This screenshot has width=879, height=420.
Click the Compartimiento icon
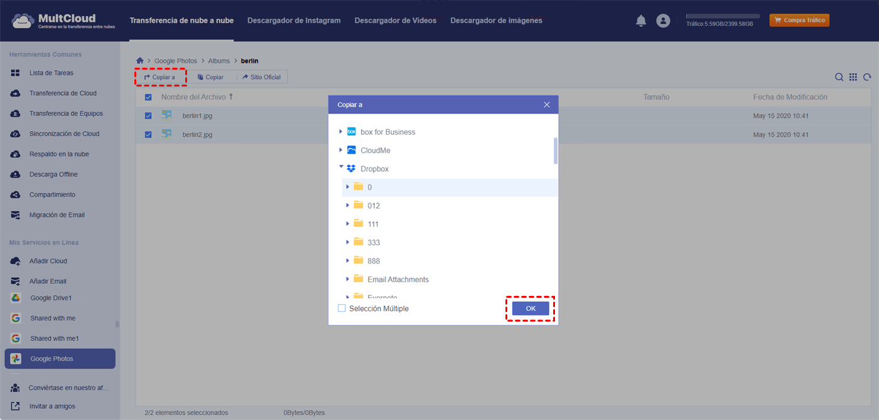(16, 195)
